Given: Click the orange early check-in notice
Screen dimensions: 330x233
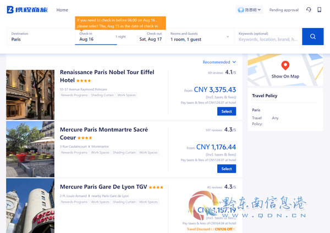Looking at the screenshot, I should 120,23.
